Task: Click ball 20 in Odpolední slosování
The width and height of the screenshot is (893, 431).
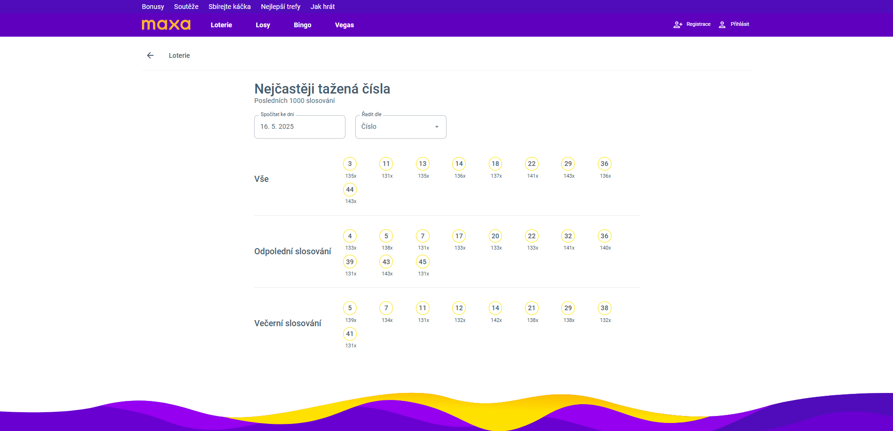Action: (x=495, y=236)
